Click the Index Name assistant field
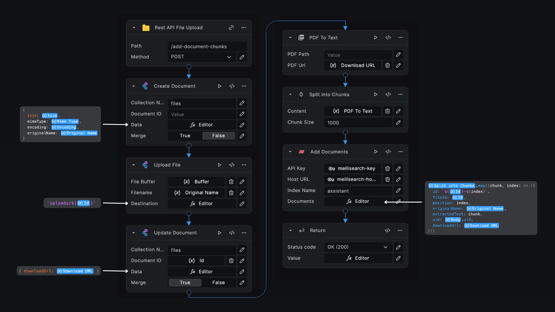 coord(358,191)
